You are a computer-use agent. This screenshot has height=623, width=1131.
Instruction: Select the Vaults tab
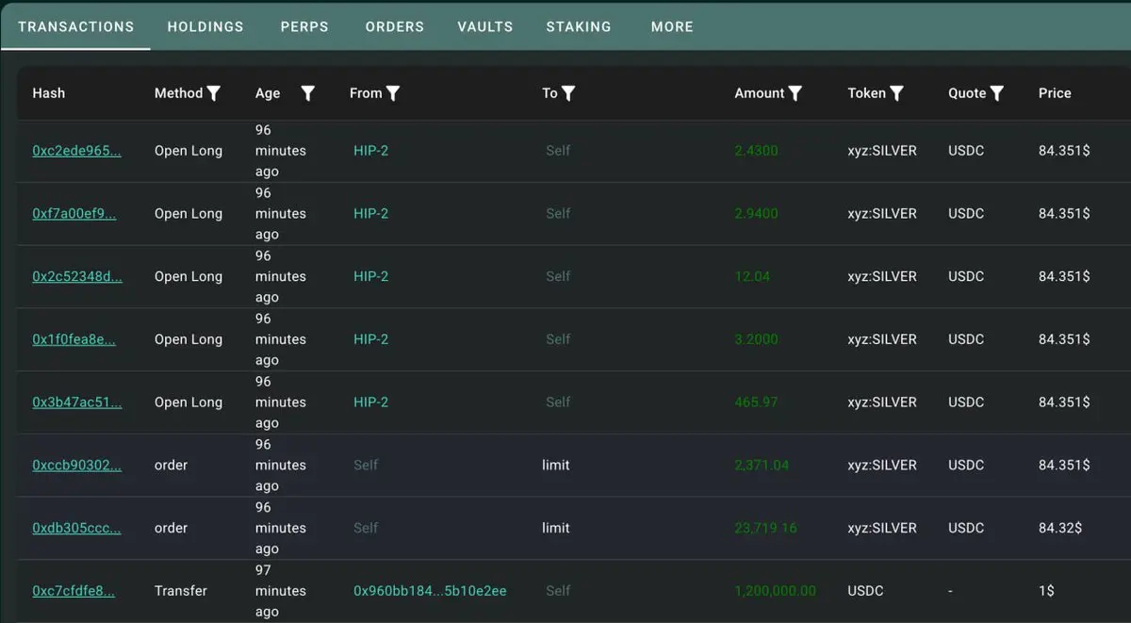pos(485,26)
